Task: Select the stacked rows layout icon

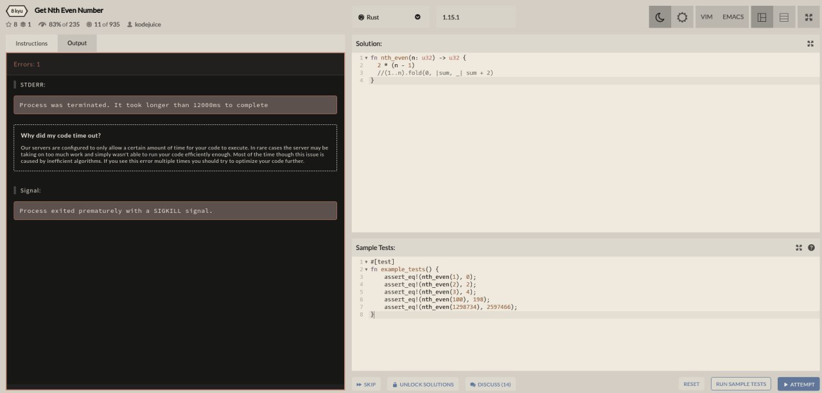Action: 784,17
